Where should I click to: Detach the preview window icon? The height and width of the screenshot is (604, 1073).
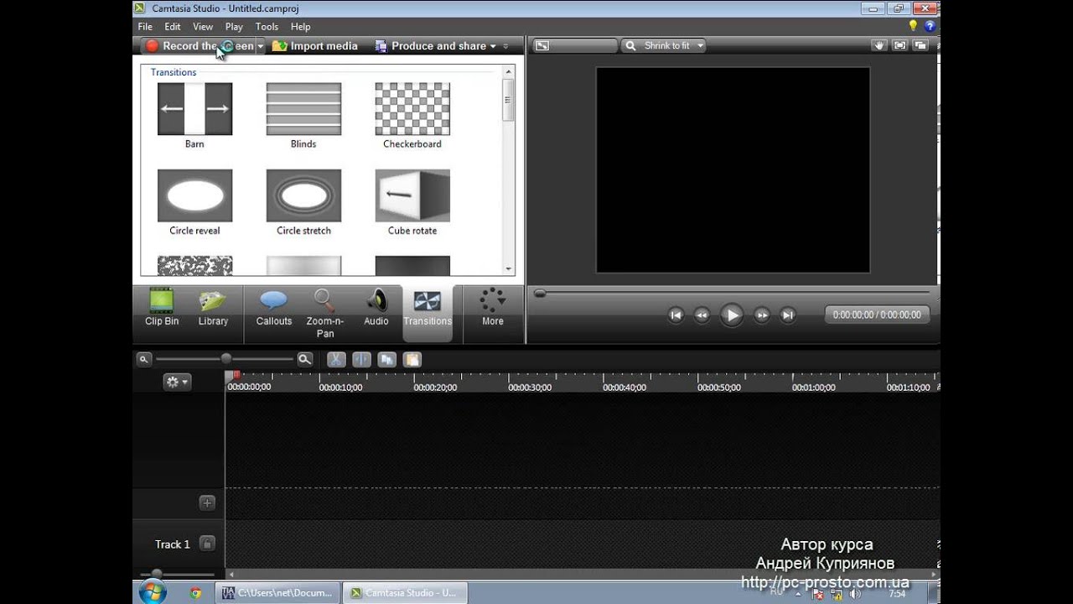pyautogui.click(x=920, y=45)
